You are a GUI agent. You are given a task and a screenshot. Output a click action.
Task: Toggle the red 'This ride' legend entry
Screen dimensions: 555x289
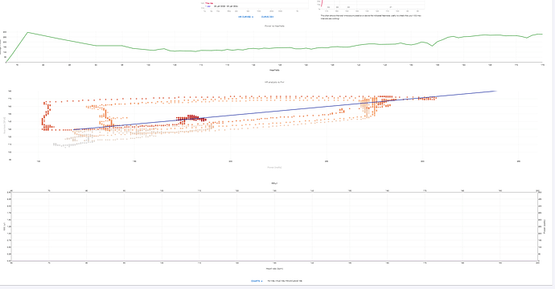(x=209, y=3)
